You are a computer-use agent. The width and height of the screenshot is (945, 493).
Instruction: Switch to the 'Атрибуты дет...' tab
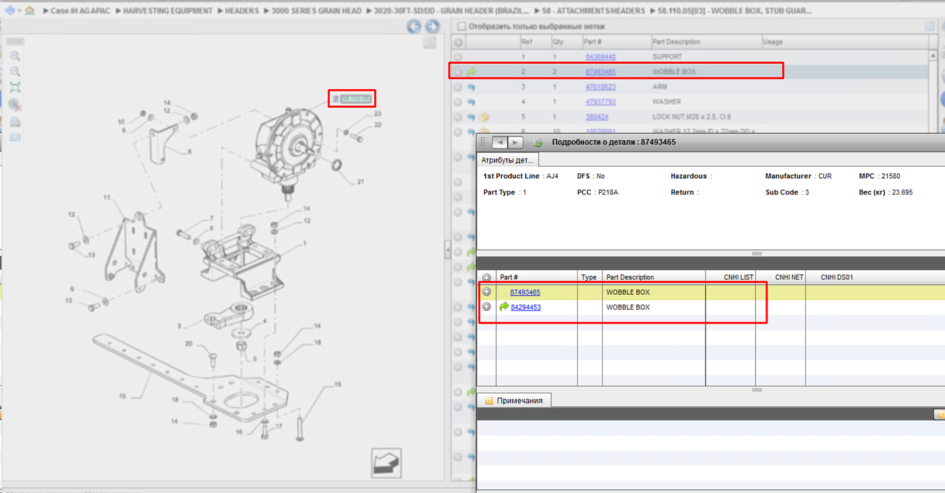(508, 160)
